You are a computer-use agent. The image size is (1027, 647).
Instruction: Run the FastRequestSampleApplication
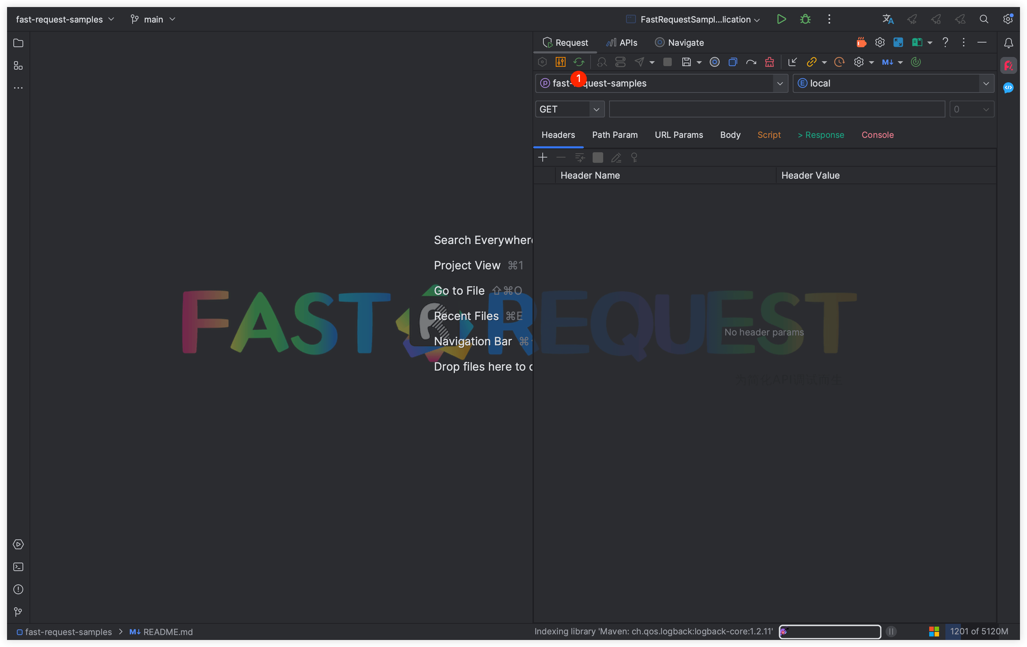[782, 19]
